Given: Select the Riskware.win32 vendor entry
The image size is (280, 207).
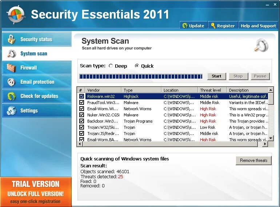Looking at the screenshot, I should [x=101, y=96].
